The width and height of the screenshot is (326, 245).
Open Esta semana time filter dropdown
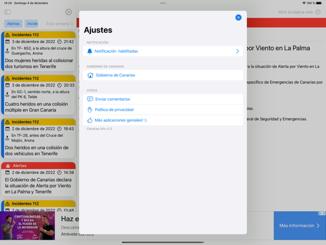coord(60,24)
